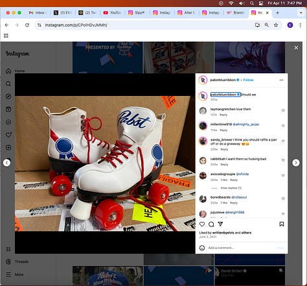The width and height of the screenshot is (307, 286).
Task: Go to next post arrow
Action: point(296,163)
